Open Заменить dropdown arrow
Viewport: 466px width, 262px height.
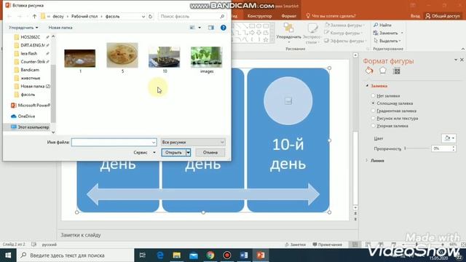[402, 33]
